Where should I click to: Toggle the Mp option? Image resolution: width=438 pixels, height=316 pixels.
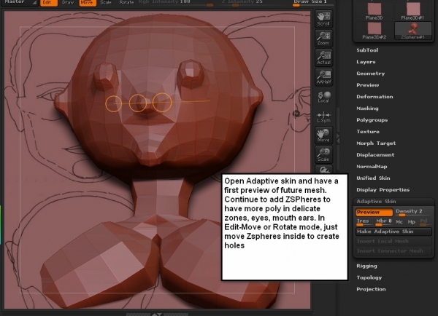[x=412, y=222]
